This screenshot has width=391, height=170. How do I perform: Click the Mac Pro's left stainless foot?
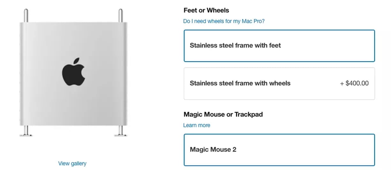[26, 131]
